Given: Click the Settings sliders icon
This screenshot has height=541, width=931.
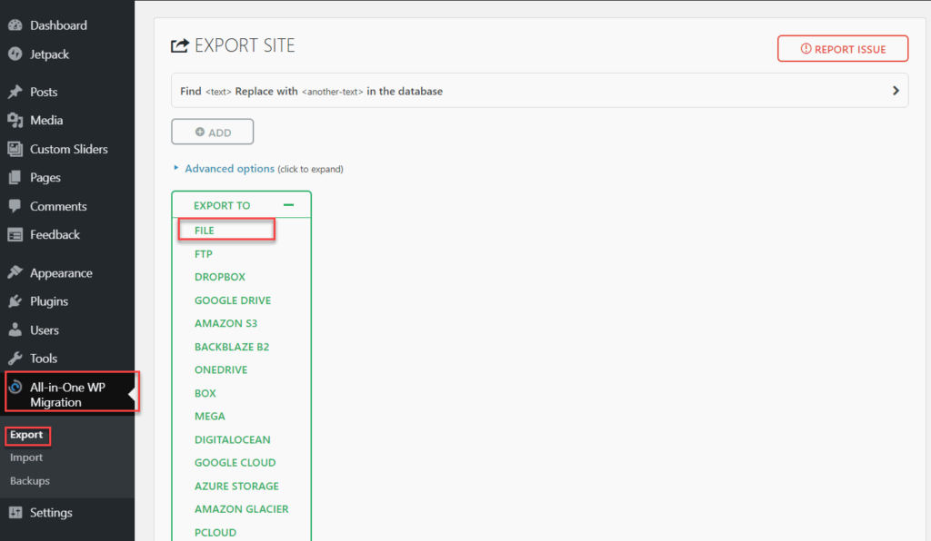Looking at the screenshot, I should [15, 513].
